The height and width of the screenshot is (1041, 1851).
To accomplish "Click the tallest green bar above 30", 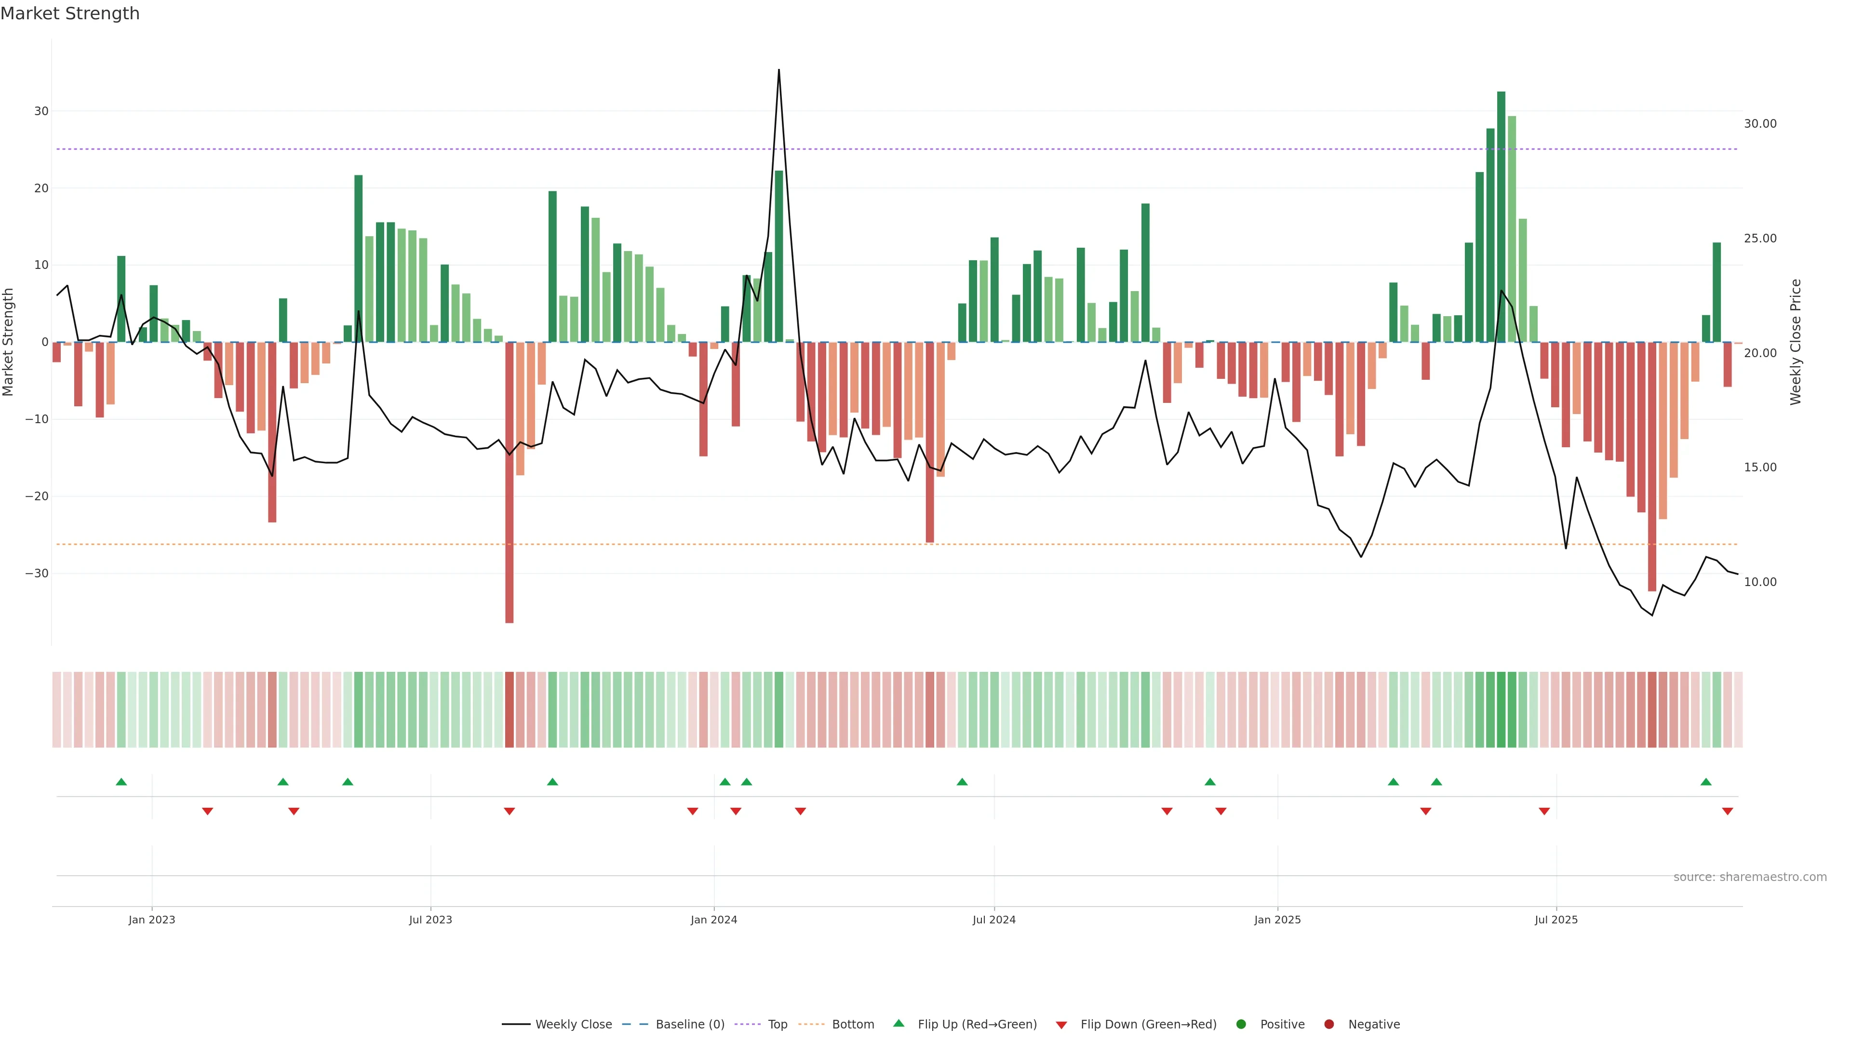I will point(1501,215).
